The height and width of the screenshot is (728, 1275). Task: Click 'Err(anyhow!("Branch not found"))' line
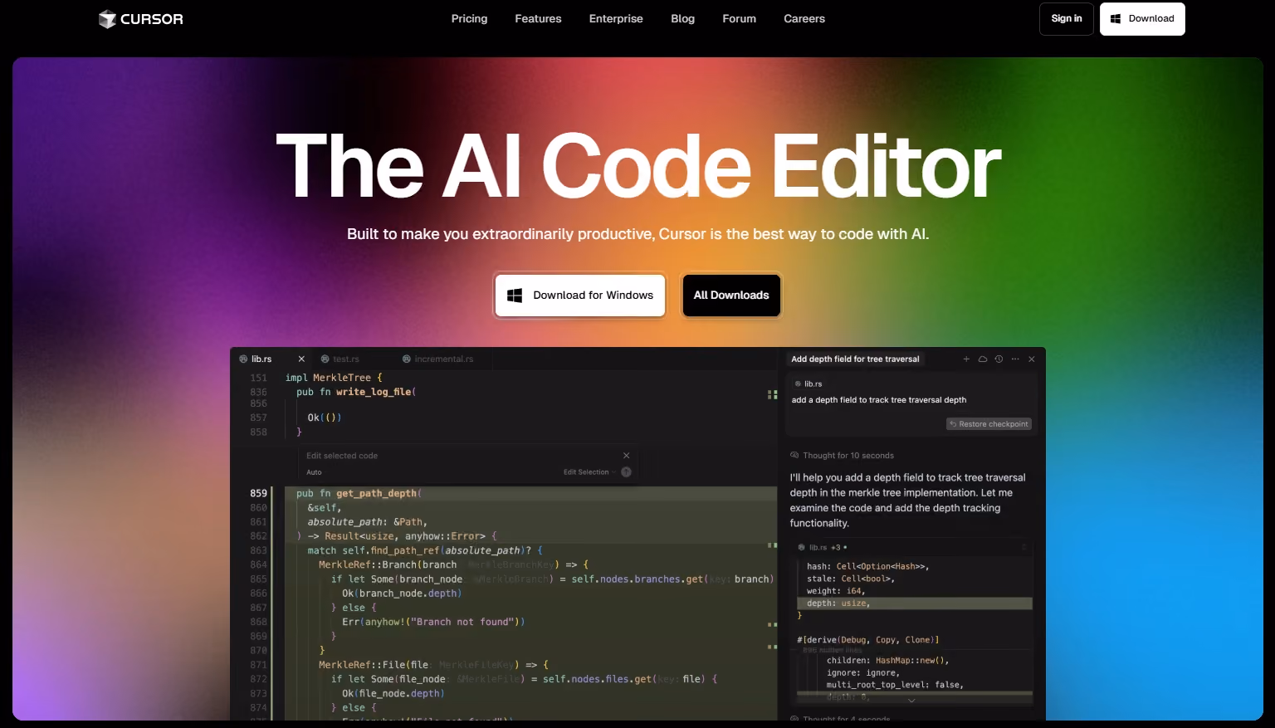433,622
